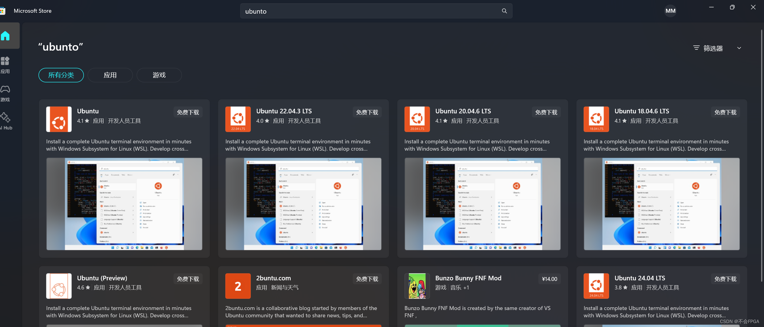Click the "ubunto" results heading
This screenshot has width=764, height=327.
coord(61,47)
